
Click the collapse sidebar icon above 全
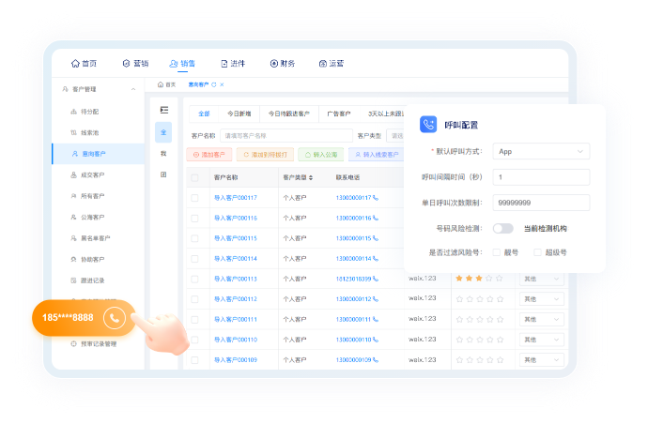[x=164, y=110]
